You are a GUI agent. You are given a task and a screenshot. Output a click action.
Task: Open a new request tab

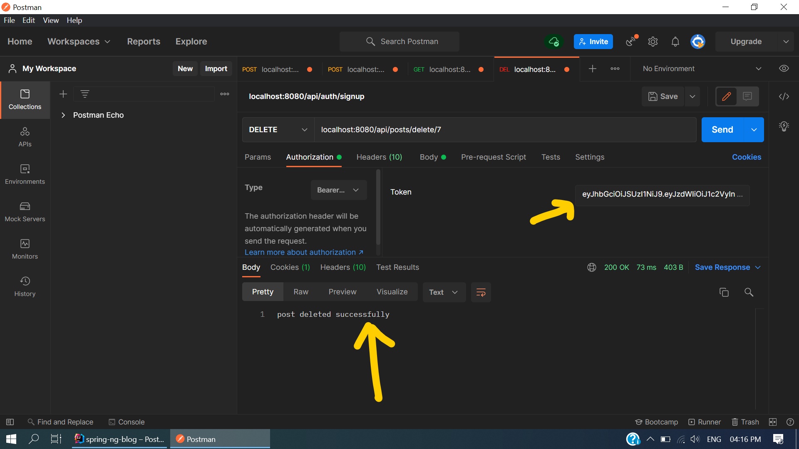click(x=593, y=69)
